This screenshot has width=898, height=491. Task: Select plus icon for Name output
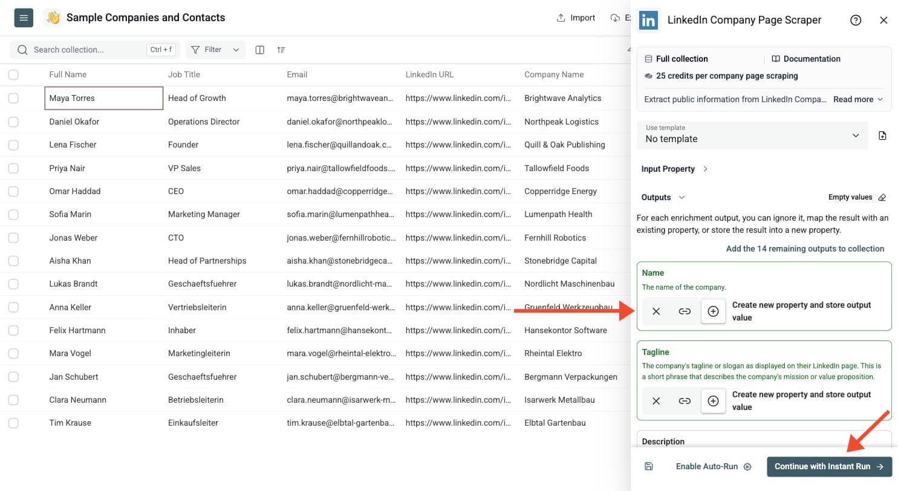[x=713, y=311]
